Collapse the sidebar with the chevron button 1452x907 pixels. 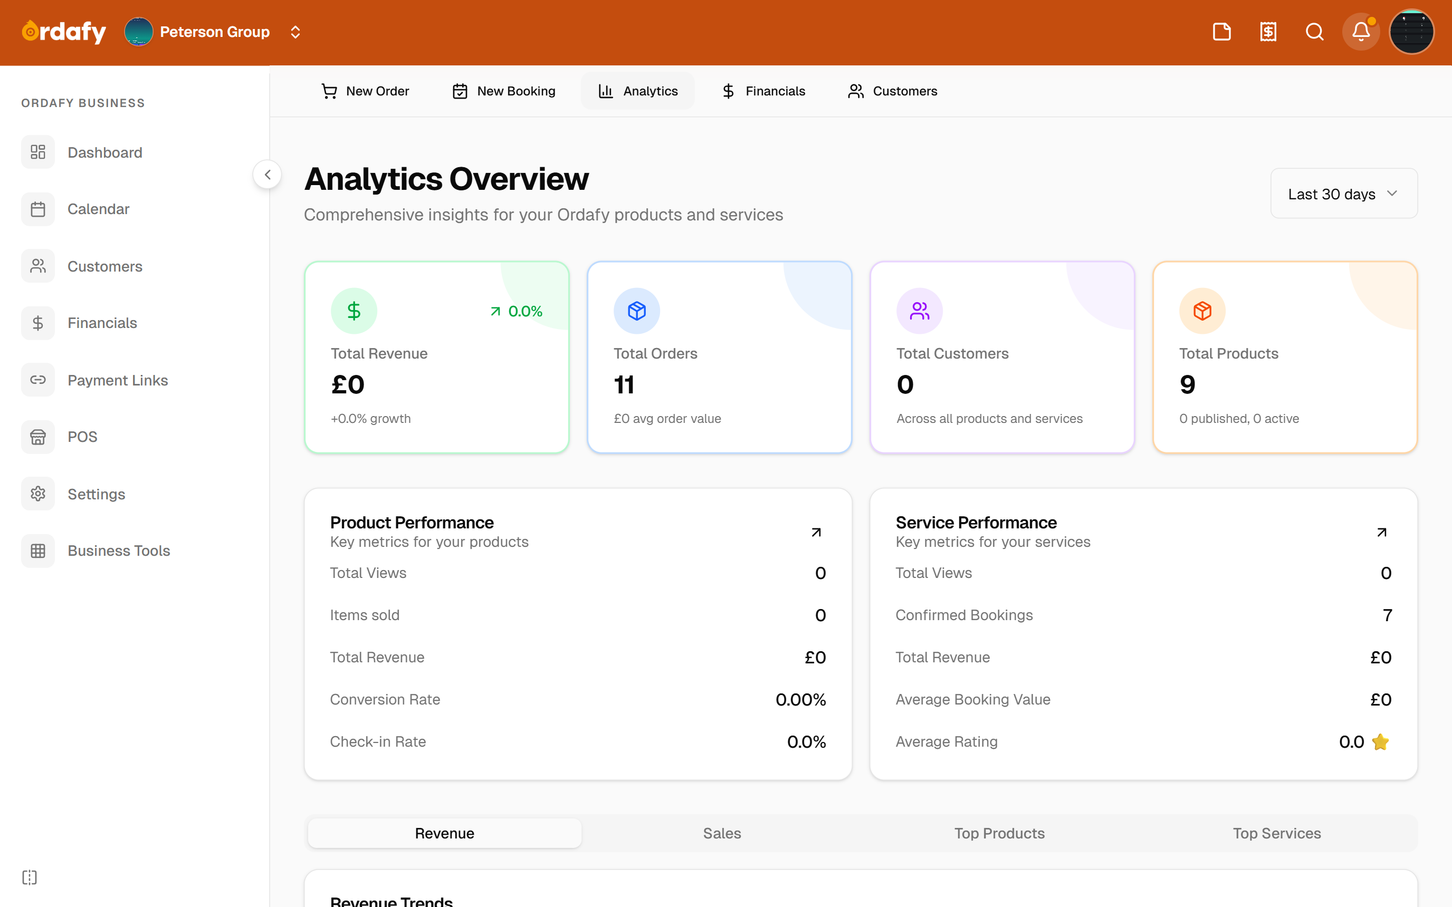coord(268,175)
